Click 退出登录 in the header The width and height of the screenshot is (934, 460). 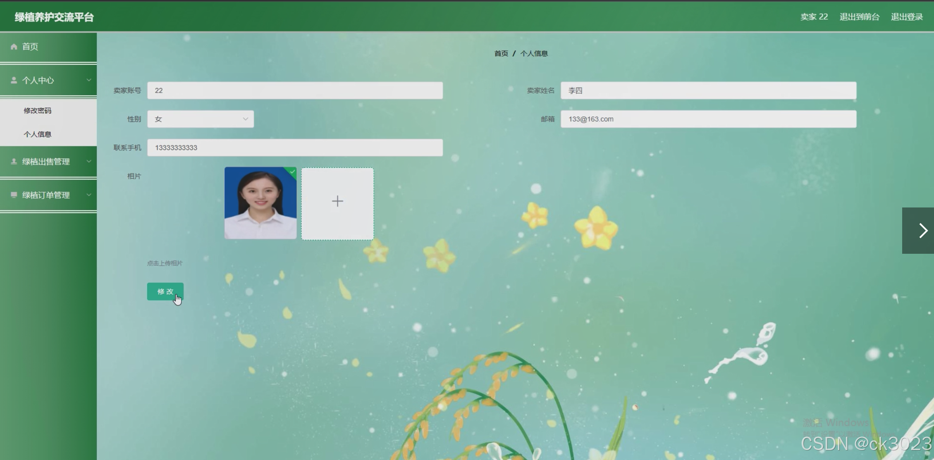[907, 17]
